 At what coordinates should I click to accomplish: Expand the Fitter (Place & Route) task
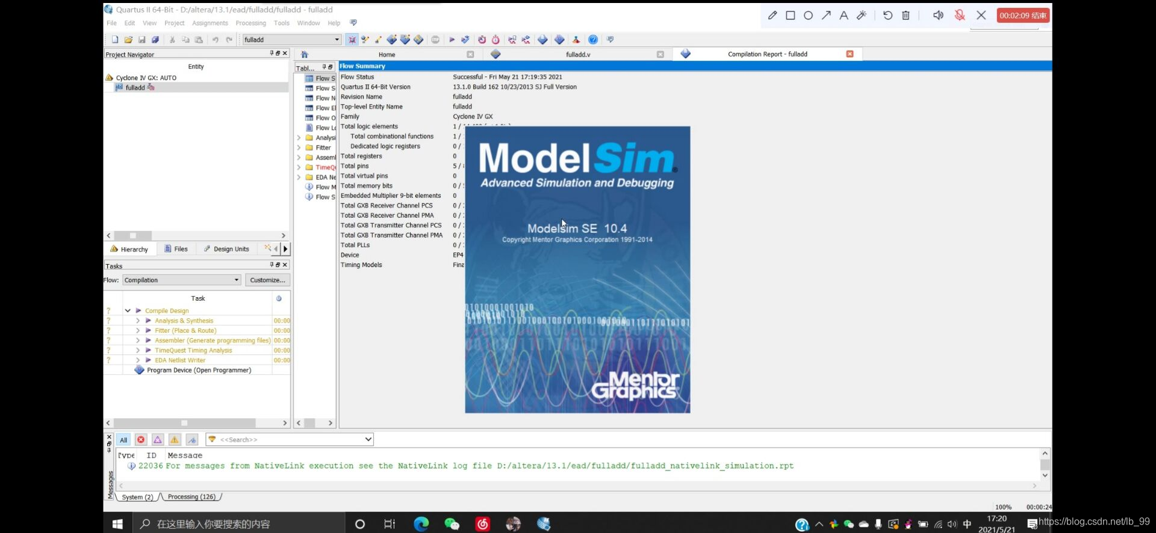coord(138,331)
